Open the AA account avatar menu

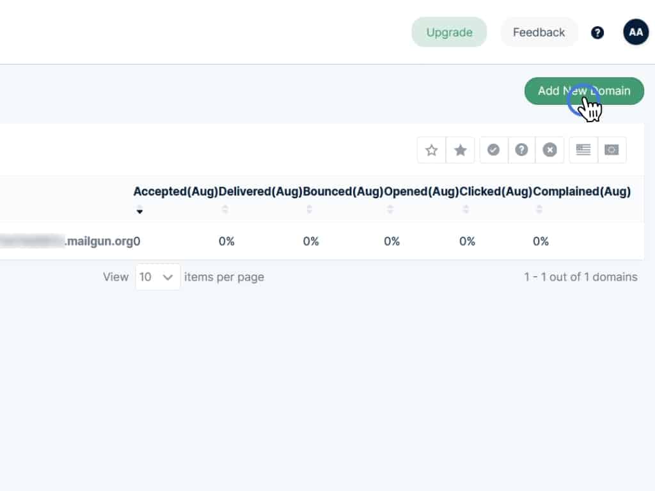tap(636, 32)
